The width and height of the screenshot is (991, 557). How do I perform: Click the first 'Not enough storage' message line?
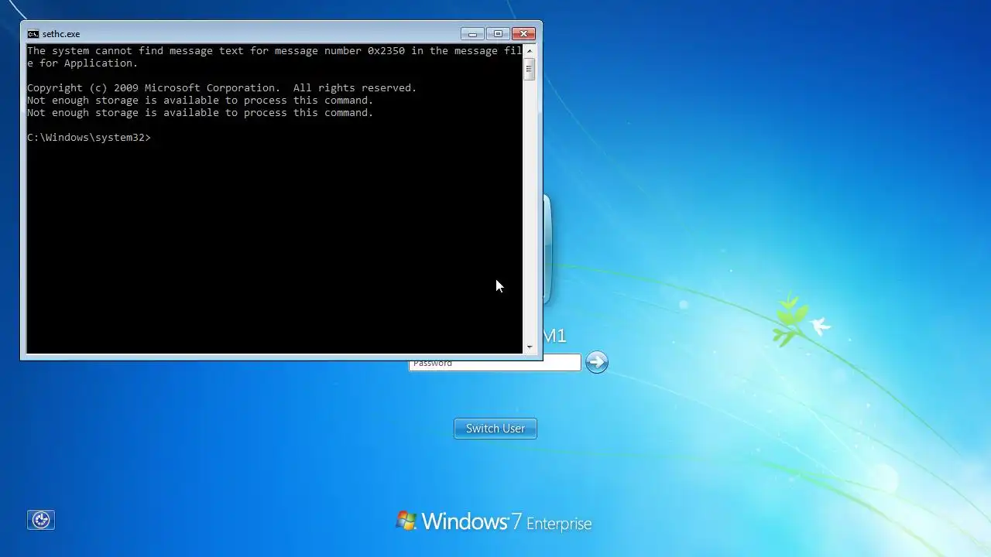click(201, 101)
